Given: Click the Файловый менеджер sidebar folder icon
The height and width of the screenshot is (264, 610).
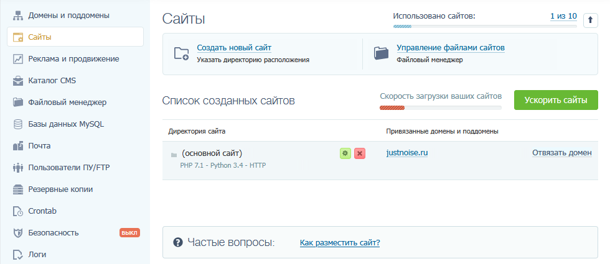Looking at the screenshot, I should [18, 102].
